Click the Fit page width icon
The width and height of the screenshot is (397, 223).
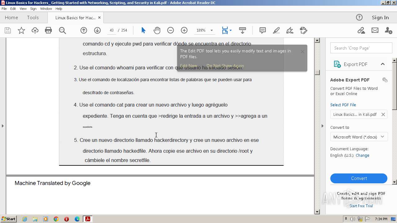coord(225,30)
